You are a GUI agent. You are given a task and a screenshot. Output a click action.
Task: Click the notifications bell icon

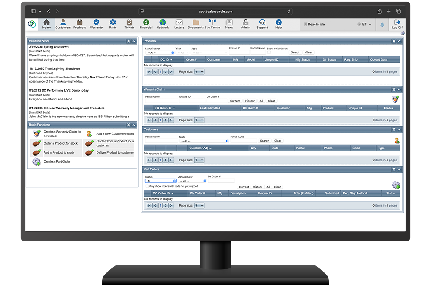coord(382,25)
